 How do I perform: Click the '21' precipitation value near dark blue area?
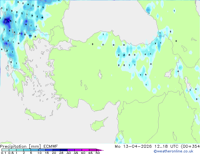(x=5, y=19)
